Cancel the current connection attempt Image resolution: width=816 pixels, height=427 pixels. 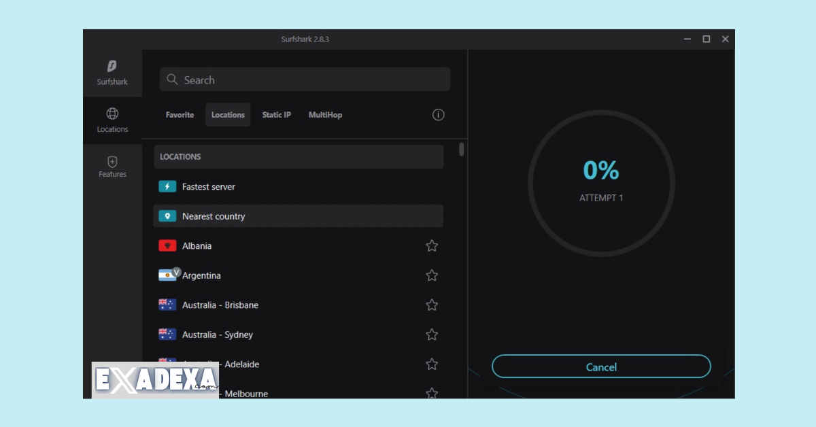tap(601, 366)
